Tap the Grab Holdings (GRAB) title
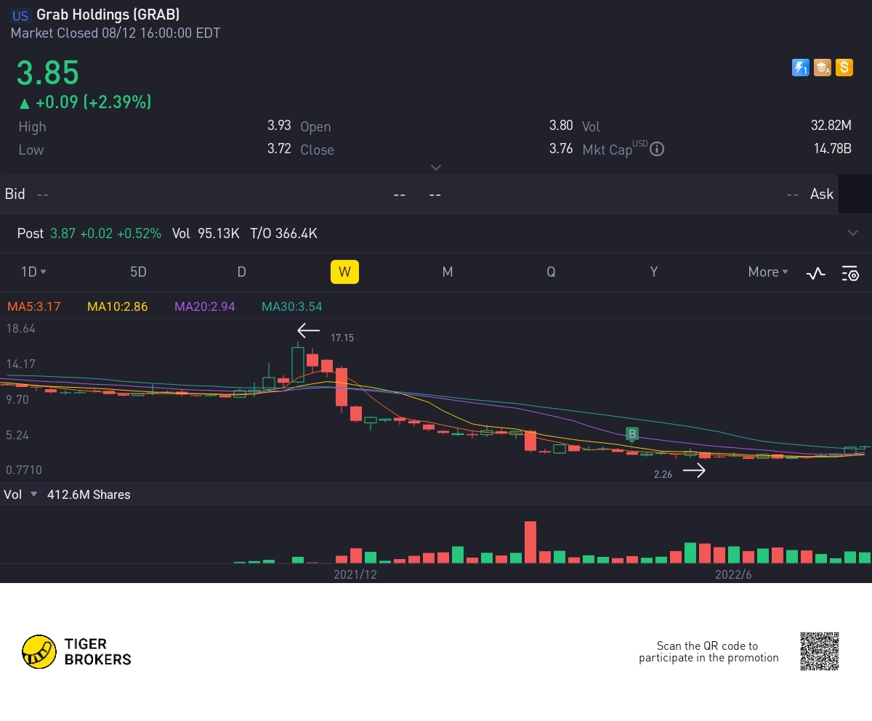Image resolution: width=872 pixels, height=721 pixels. [x=108, y=15]
